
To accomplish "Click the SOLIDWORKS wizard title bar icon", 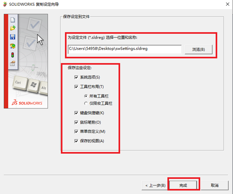I will 5,4.
